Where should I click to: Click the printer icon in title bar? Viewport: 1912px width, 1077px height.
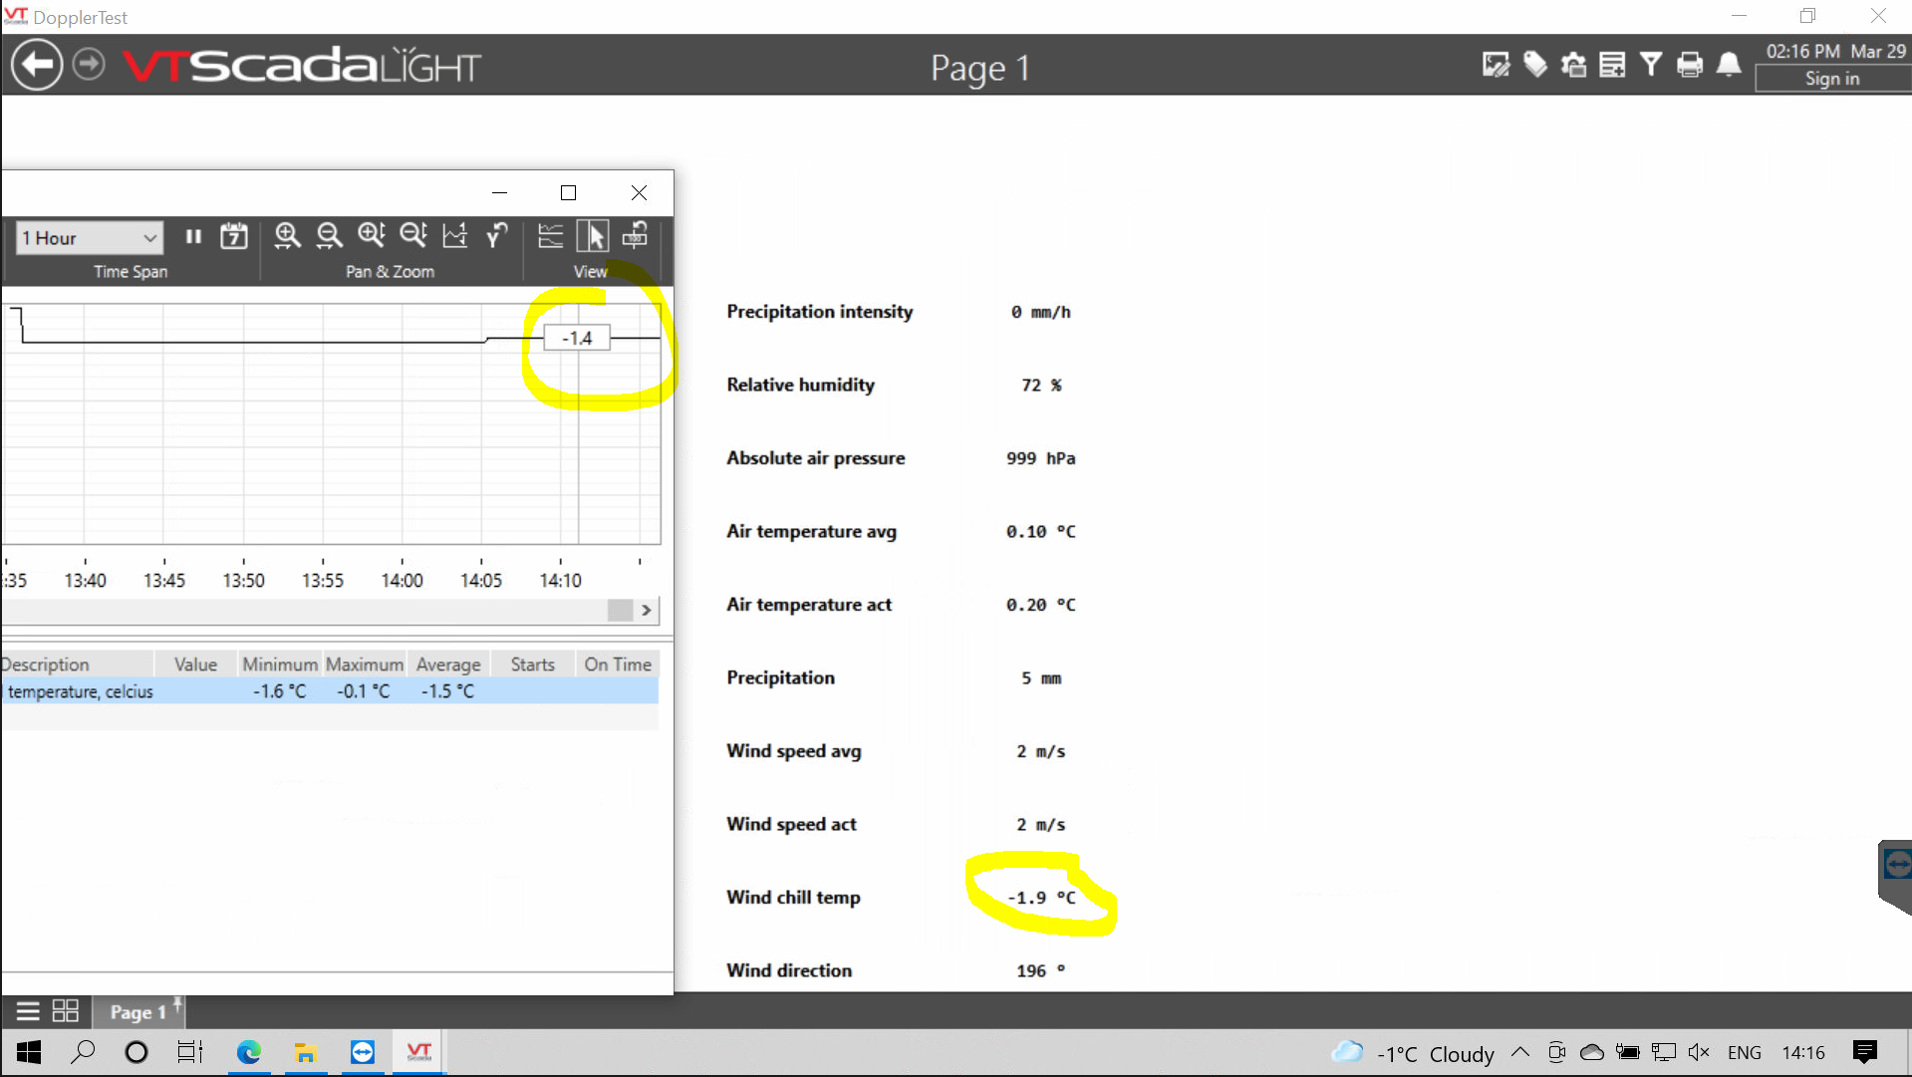point(1690,66)
